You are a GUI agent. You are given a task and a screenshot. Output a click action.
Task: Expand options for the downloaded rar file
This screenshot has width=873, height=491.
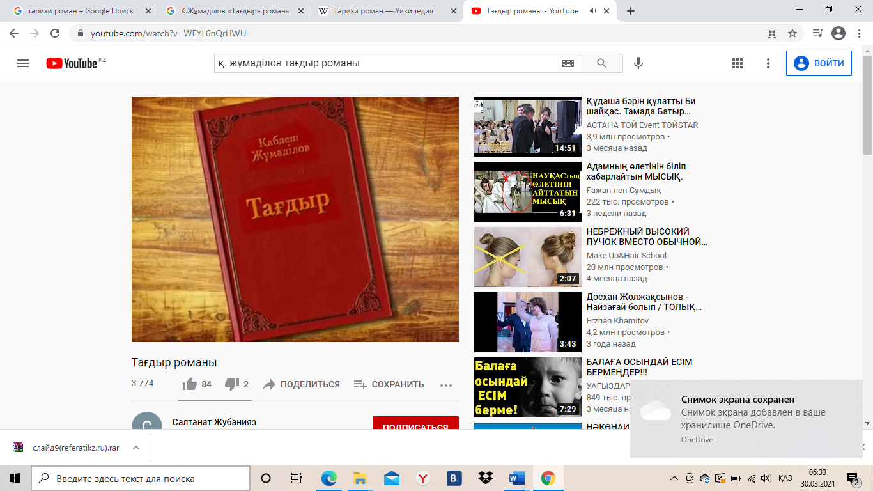135,448
